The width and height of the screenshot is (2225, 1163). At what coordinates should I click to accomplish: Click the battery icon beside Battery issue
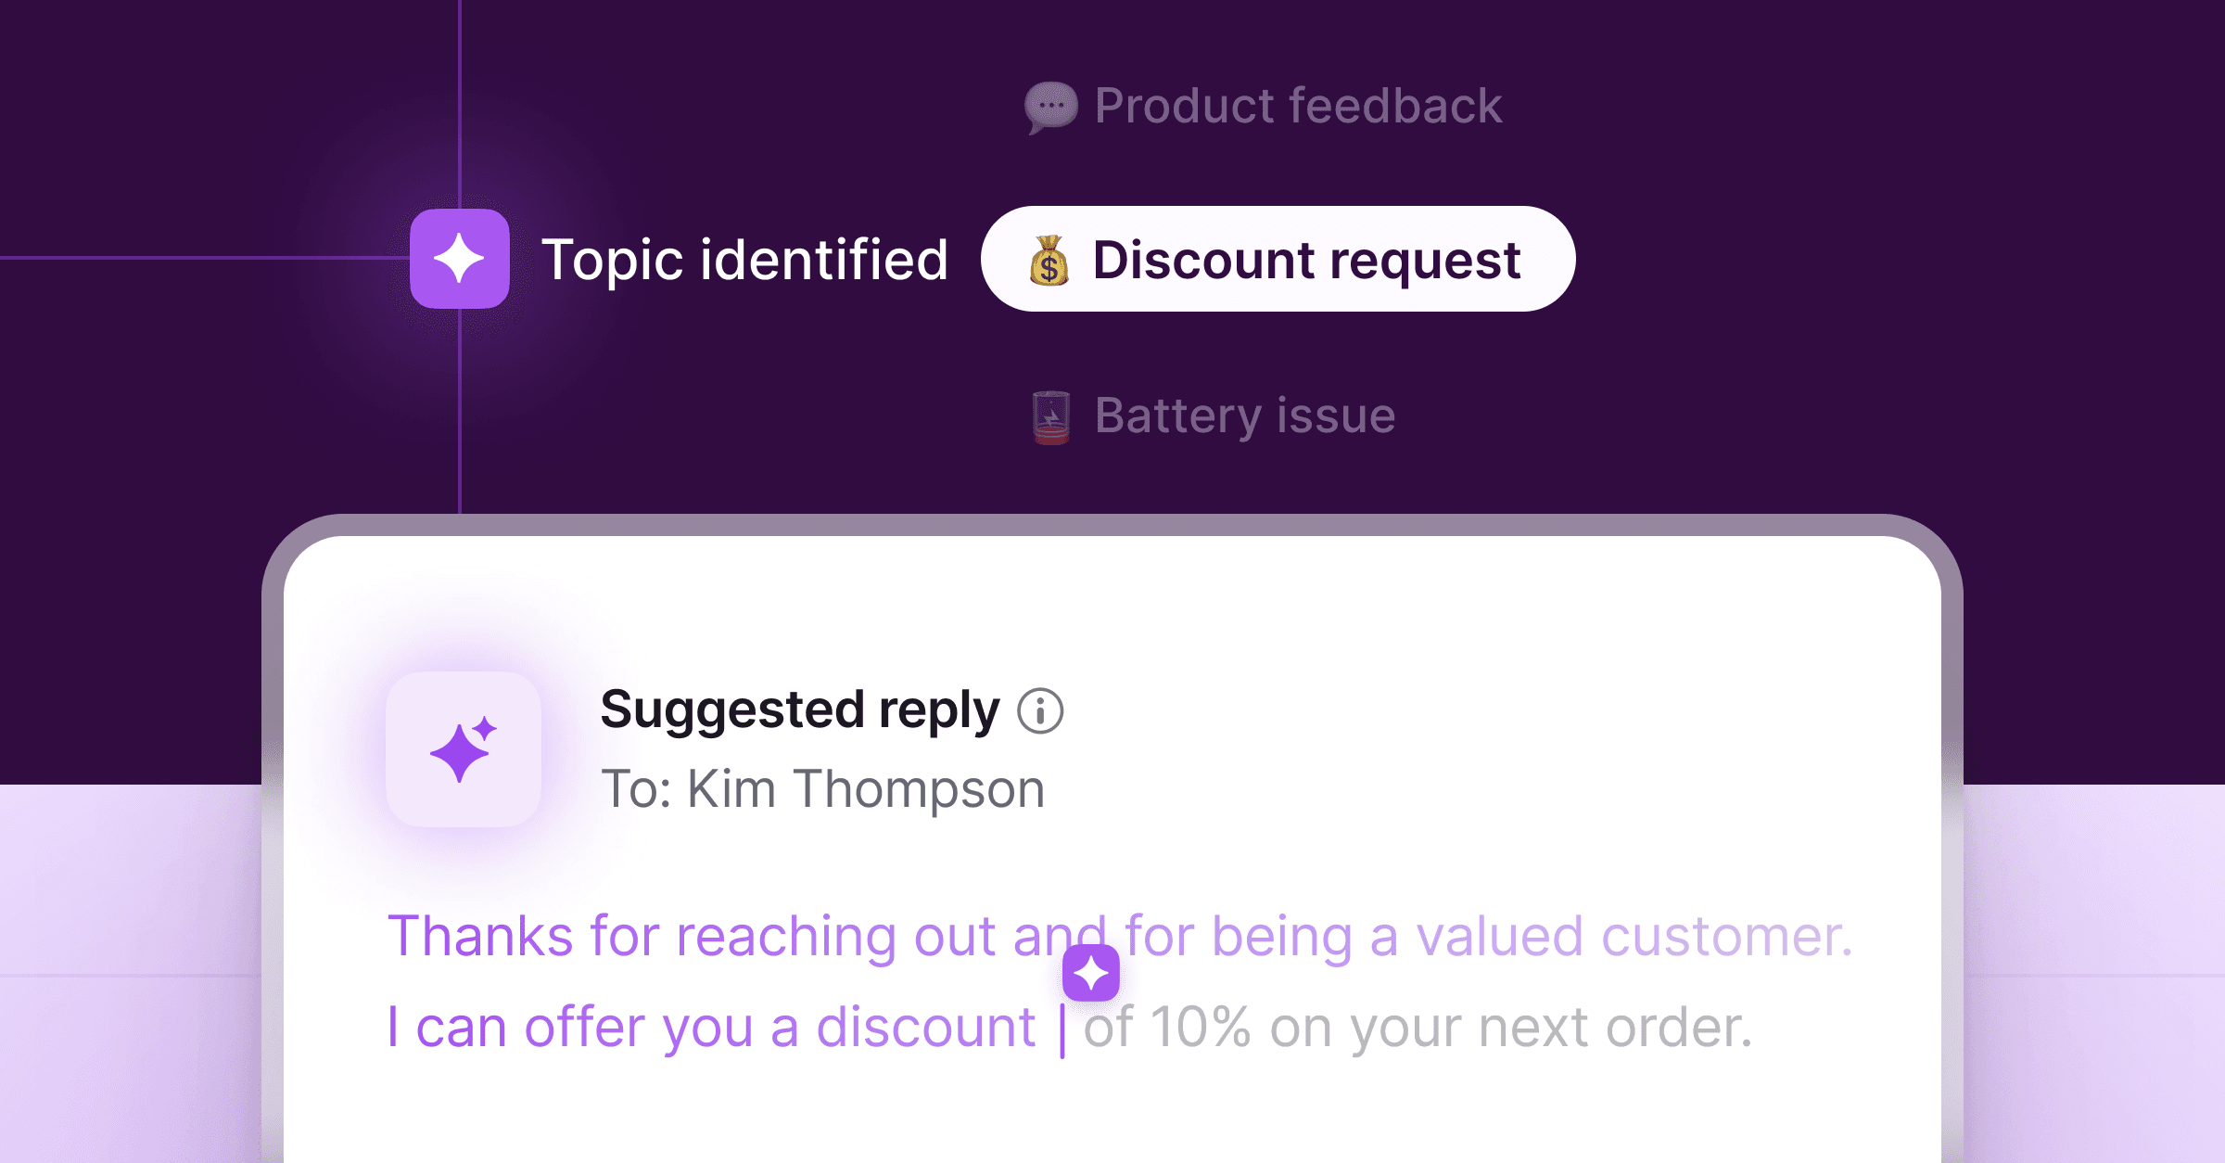coord(1051,416)
